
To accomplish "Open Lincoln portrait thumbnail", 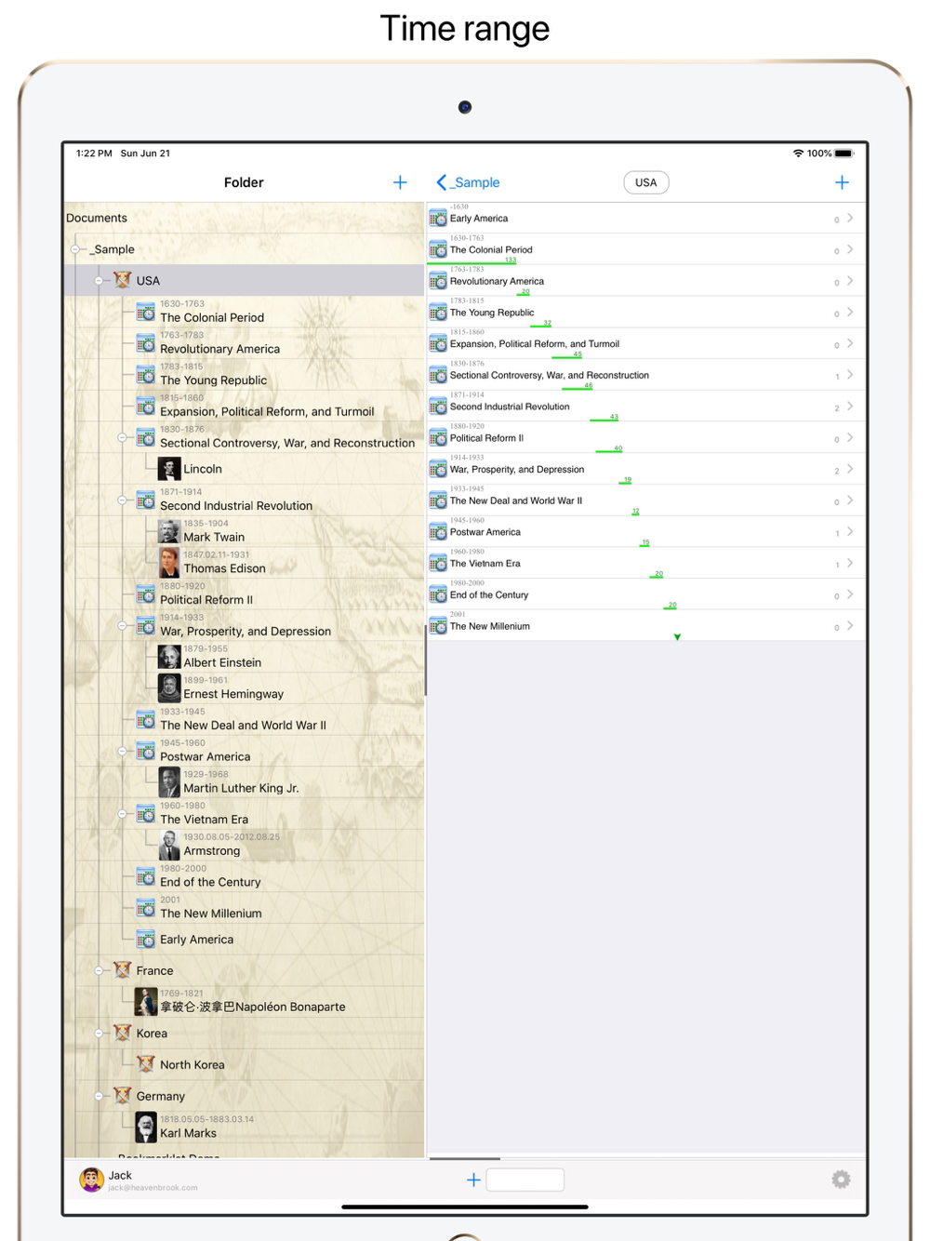I will click(169, 469).
